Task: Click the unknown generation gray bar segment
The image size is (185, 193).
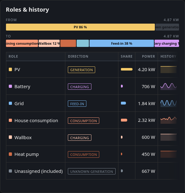Action: (x=167, y=27)
